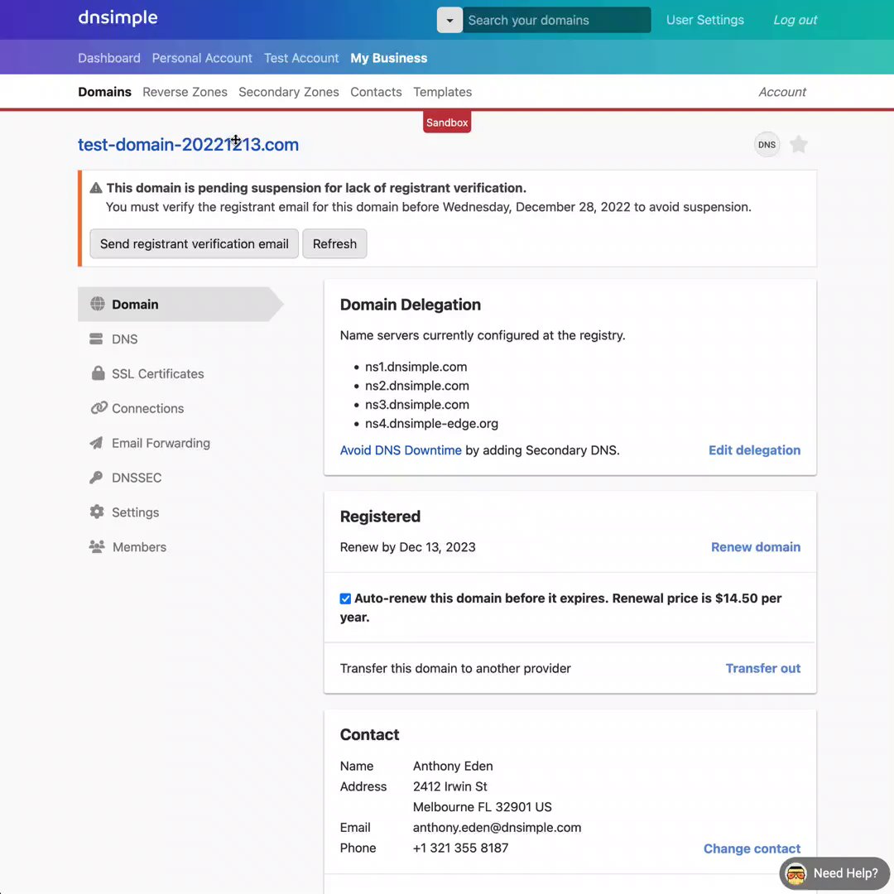Open User Settings
This screenshot has height=894, width=894.
(704, 20)
